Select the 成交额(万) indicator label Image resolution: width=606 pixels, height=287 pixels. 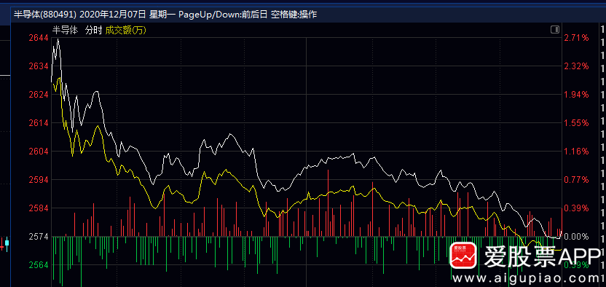[125, 30]
